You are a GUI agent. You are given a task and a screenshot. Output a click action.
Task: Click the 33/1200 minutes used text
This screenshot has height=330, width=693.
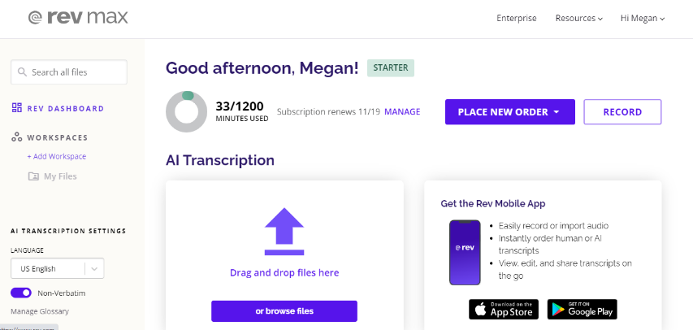click(x=242, y=111)
